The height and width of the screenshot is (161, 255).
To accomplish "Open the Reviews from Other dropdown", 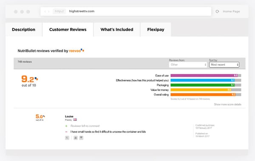I will pyautogui.click(x=188, y=65).
